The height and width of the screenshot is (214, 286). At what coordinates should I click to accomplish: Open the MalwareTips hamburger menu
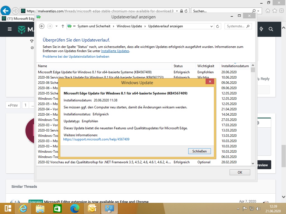tap(10, 29)
